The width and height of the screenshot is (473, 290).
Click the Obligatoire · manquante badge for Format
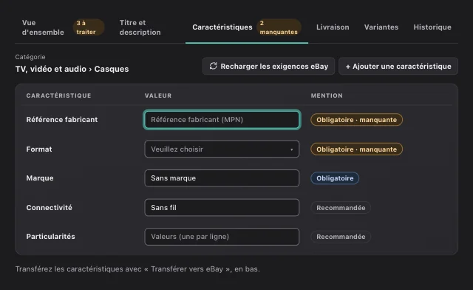pyautogui.click(x=356, y=149)
